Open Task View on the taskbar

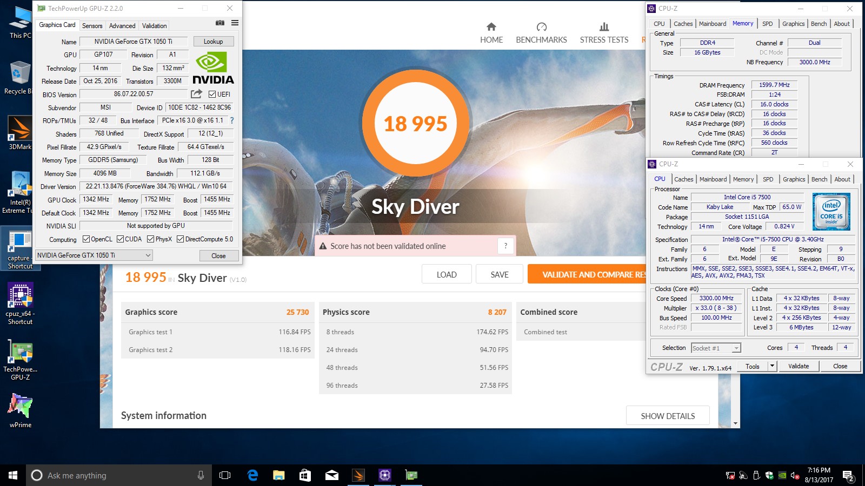pos(225,475)
